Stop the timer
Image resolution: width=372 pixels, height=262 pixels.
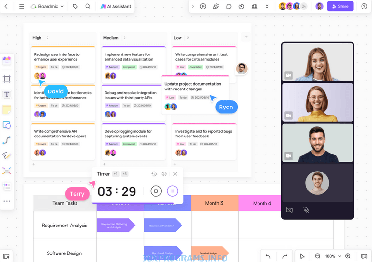[x=156, y=191]
